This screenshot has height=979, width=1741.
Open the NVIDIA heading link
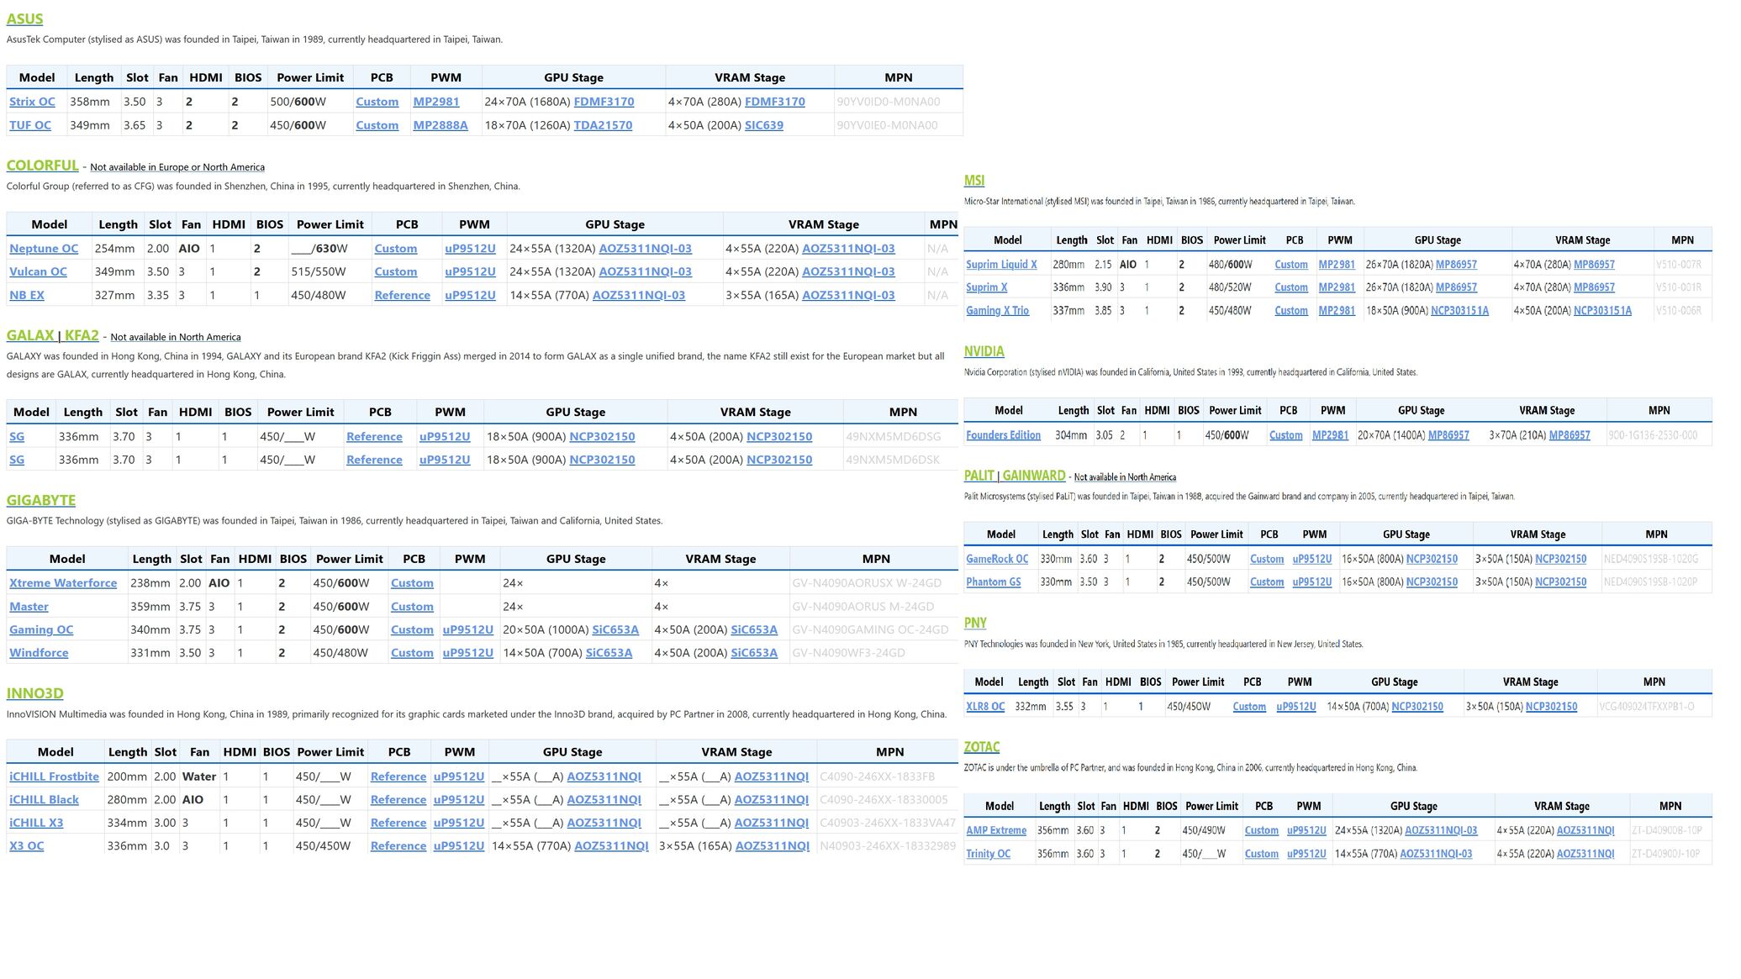click(x=984, y=351)
